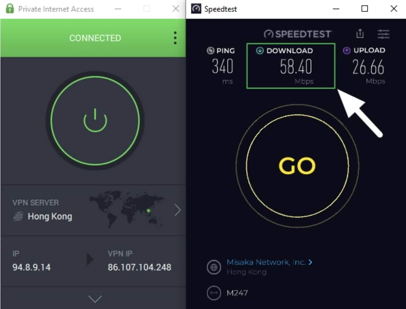Start the speed test with GO

(x=297, y=166)
